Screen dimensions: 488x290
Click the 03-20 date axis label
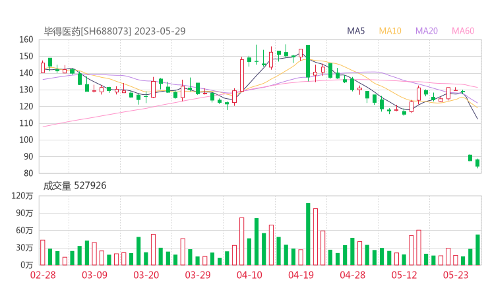pos(146,275)
